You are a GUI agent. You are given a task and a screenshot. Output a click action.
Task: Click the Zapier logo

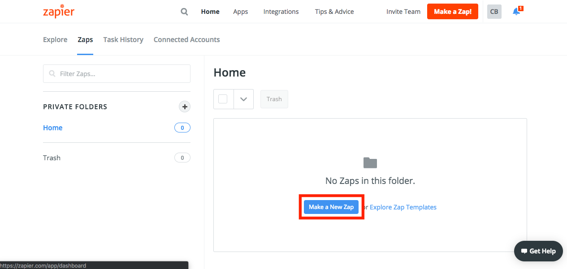(59, 11)
